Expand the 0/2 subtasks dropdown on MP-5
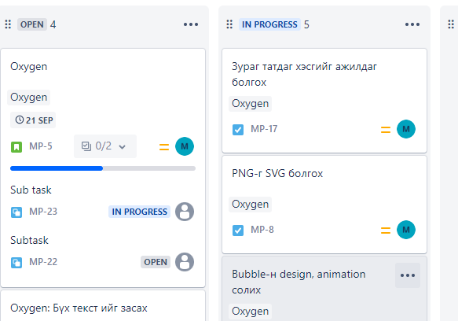This screenshot has height=321, width=458. pyautogui.click(x=104, y=146)
